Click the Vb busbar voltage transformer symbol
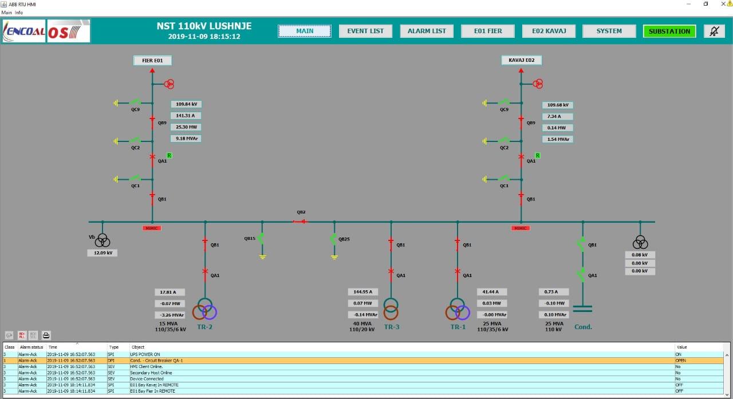The height and width of the screenshot is (399, 733). pos(103,240)
